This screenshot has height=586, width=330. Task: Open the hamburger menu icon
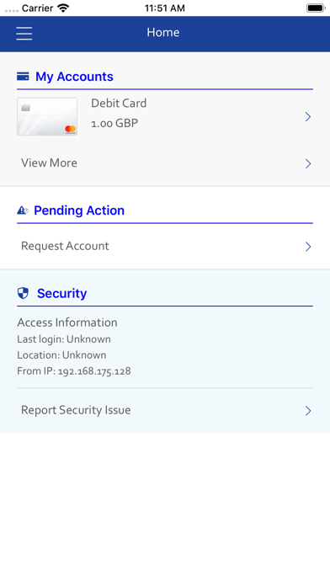[x=24, y=33]
